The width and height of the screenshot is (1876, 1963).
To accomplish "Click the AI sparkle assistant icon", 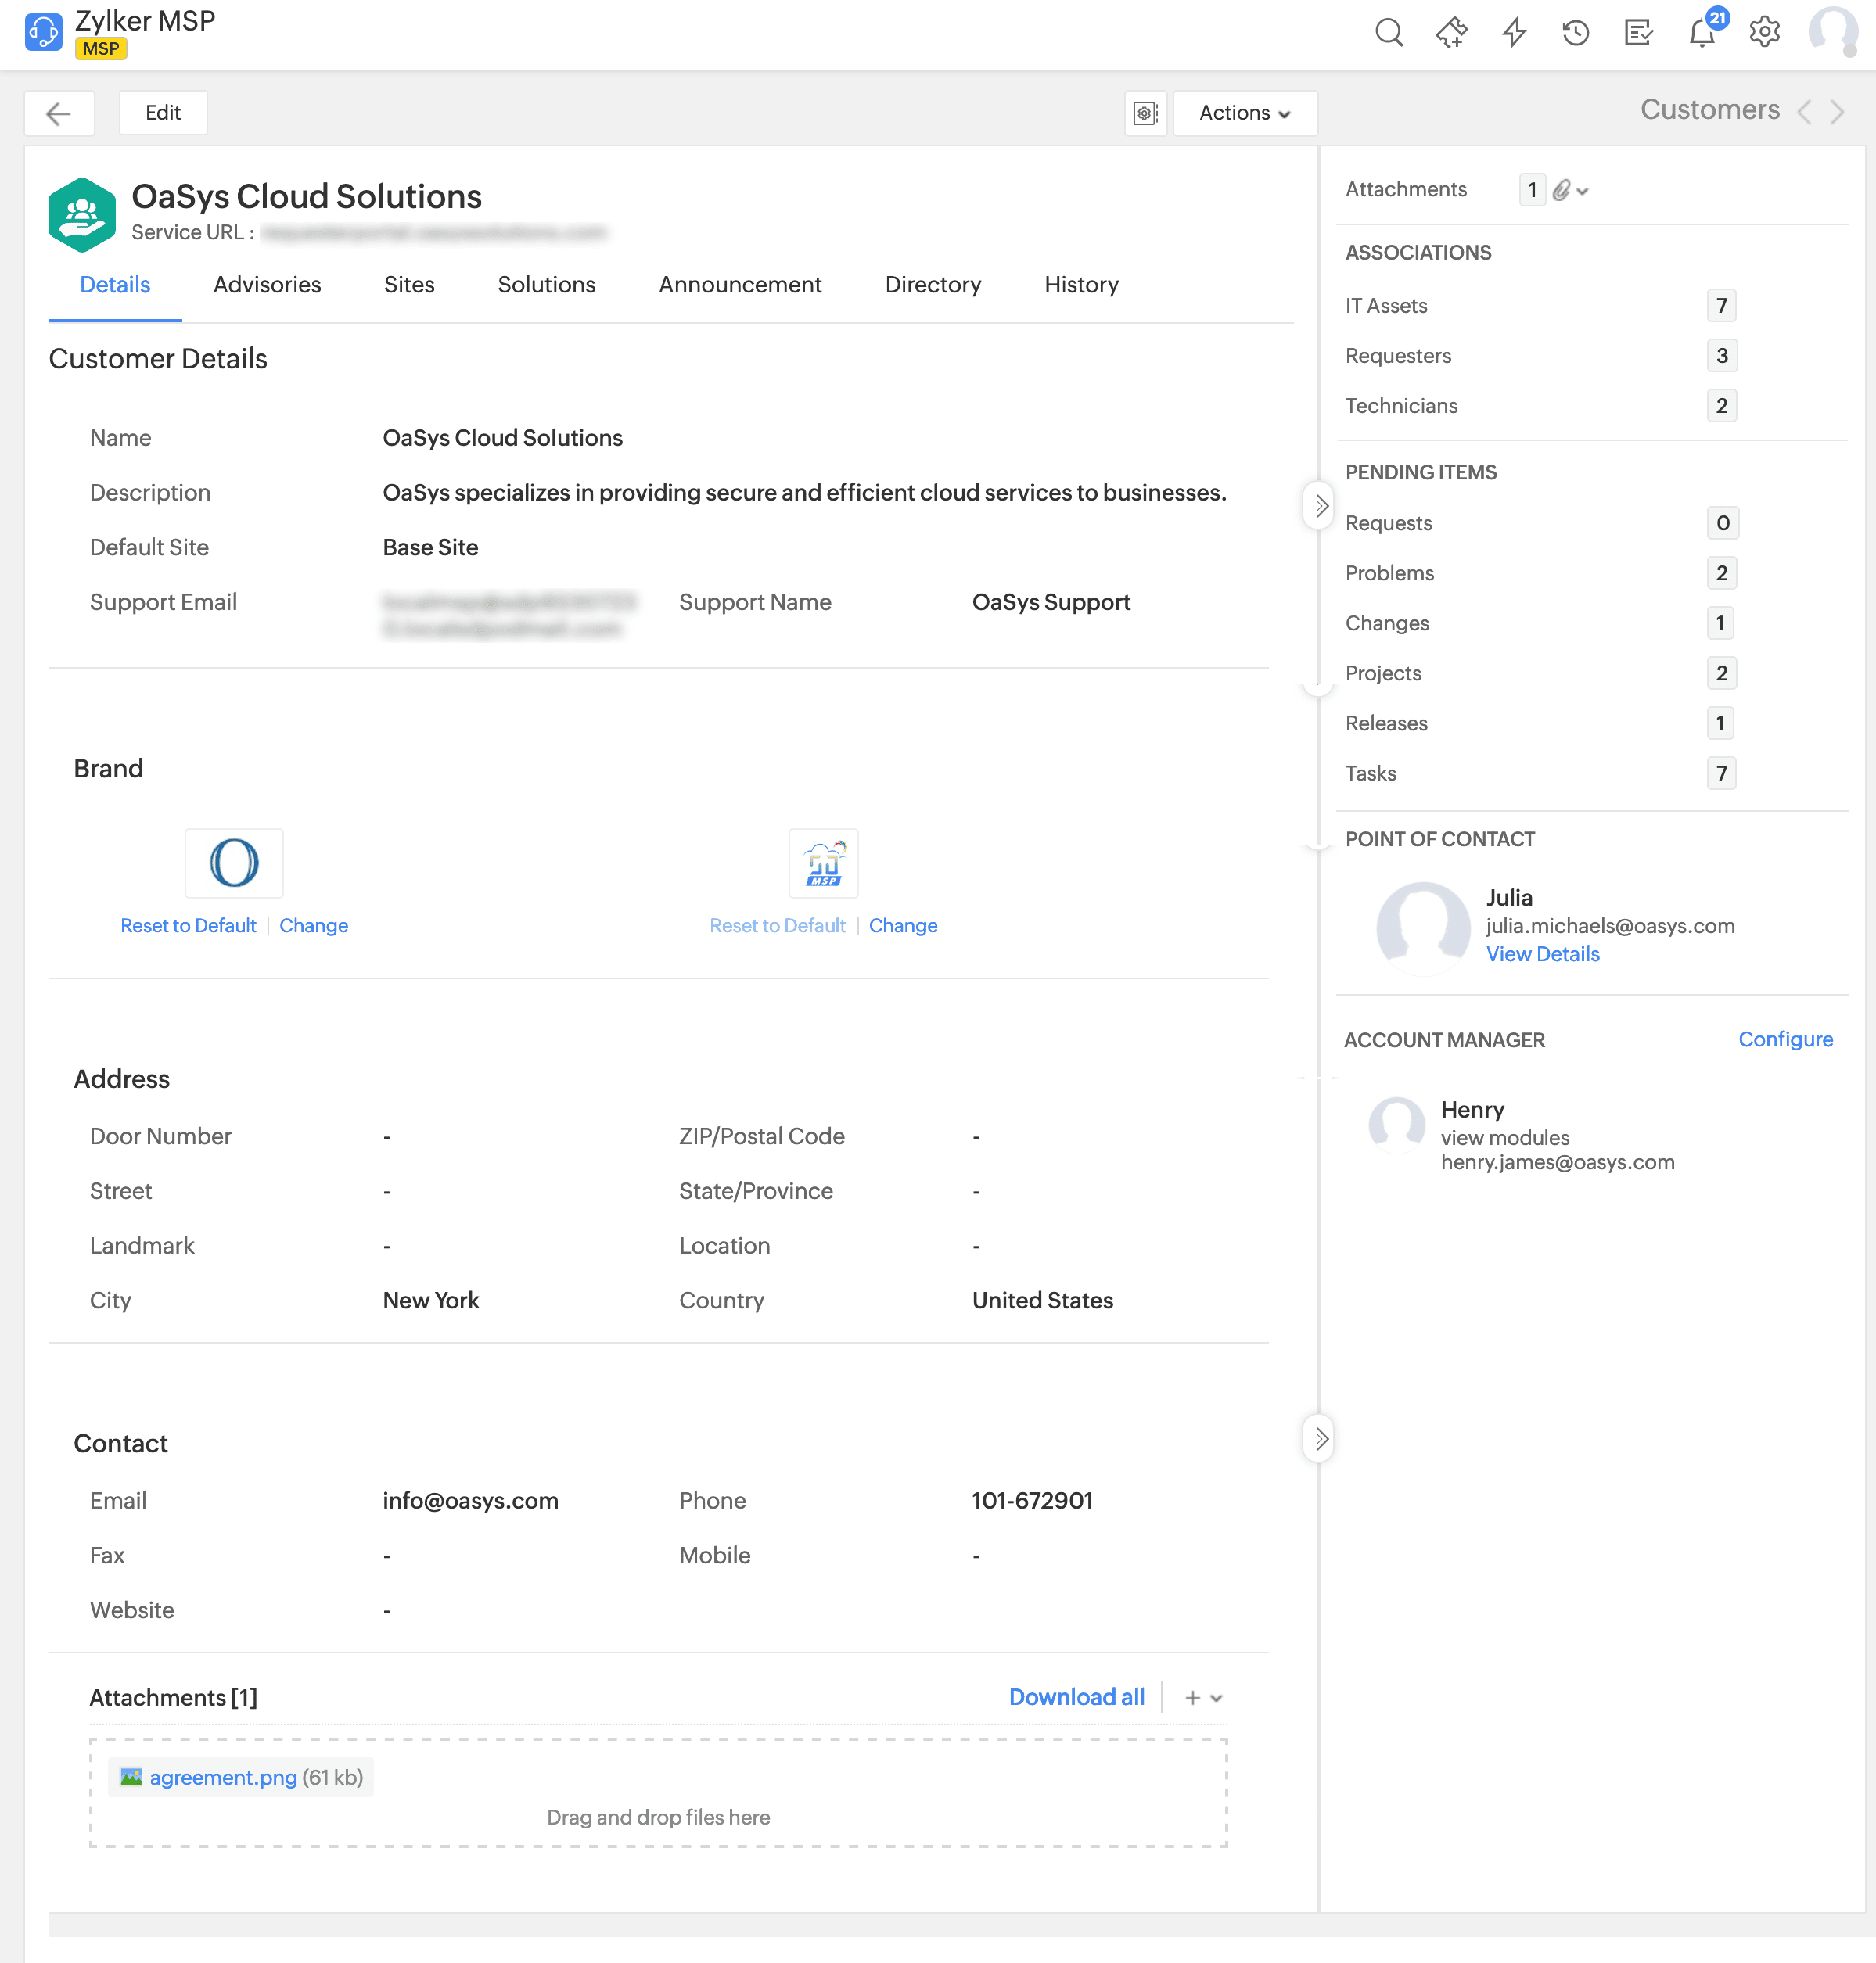I will tap(1451, 33).
